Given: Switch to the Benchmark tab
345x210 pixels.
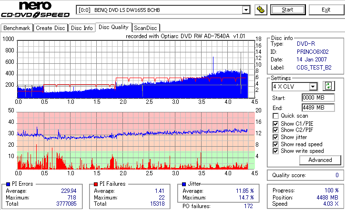Looking at the screenshot, I should [x=17, y=28].
